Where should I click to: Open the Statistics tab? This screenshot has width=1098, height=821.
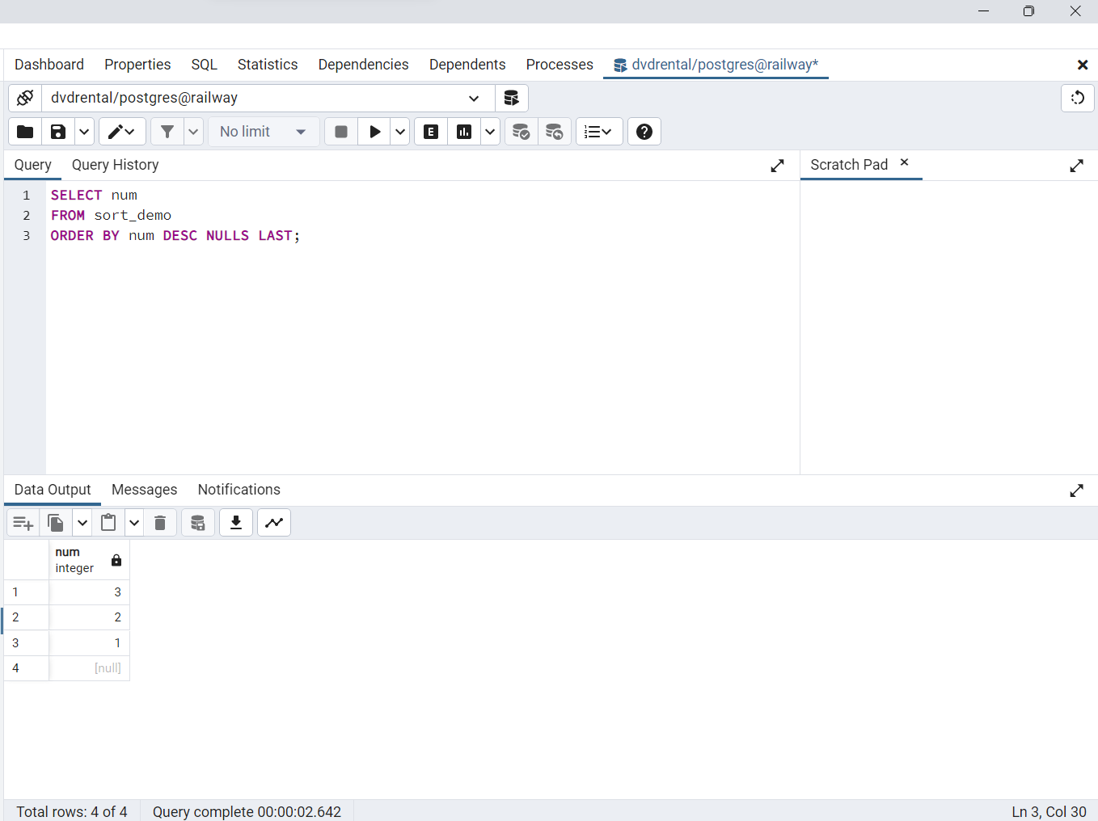point(268,65)
